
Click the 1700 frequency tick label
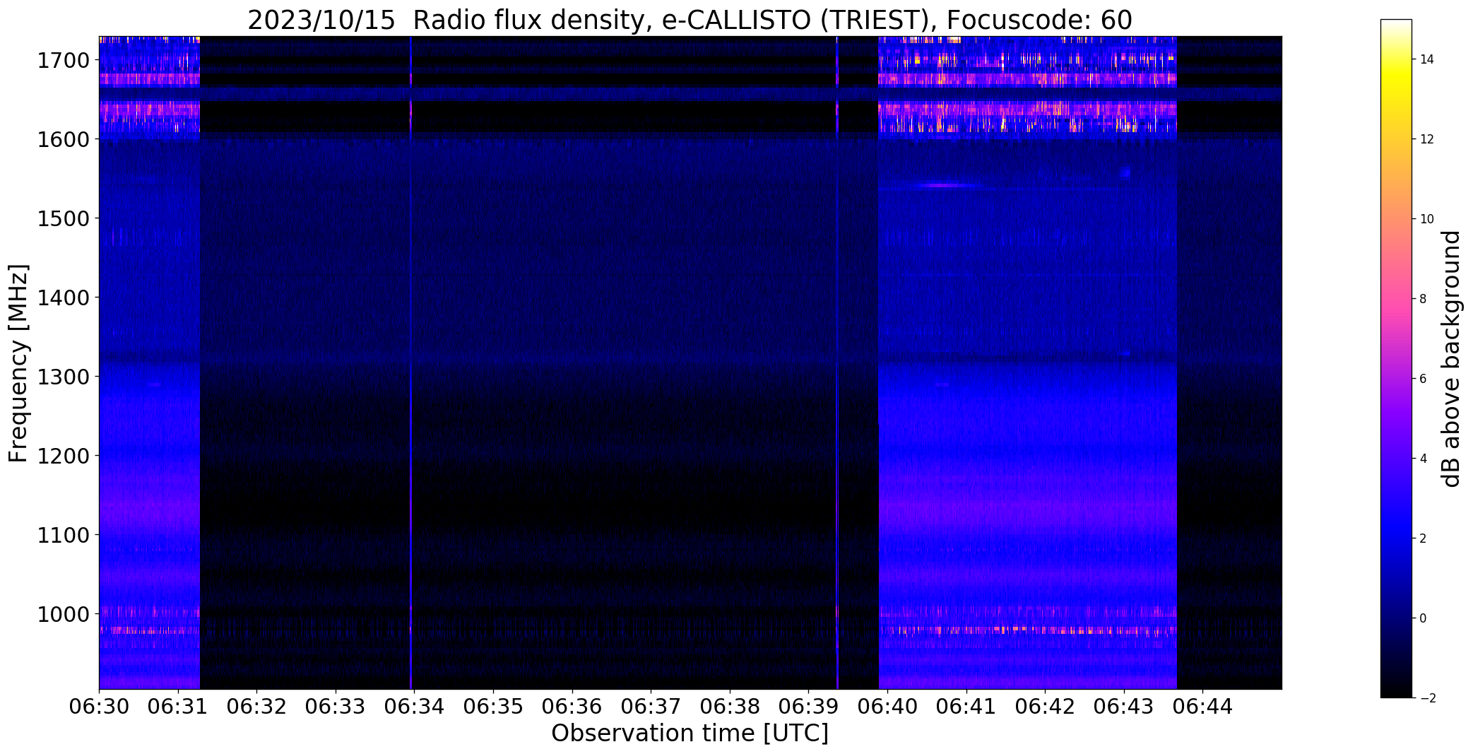pyautogui.click(x=62, y=60)
